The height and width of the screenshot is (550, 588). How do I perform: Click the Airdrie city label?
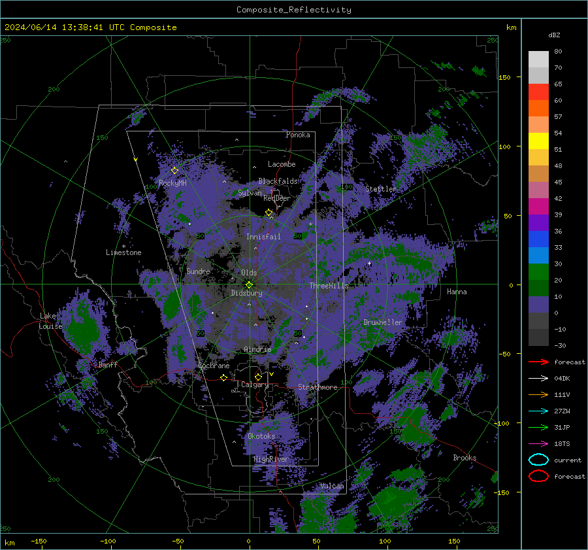(x=257, y=349)
